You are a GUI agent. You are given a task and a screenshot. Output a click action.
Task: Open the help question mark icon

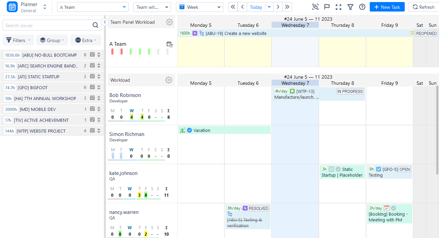[362, 7]
